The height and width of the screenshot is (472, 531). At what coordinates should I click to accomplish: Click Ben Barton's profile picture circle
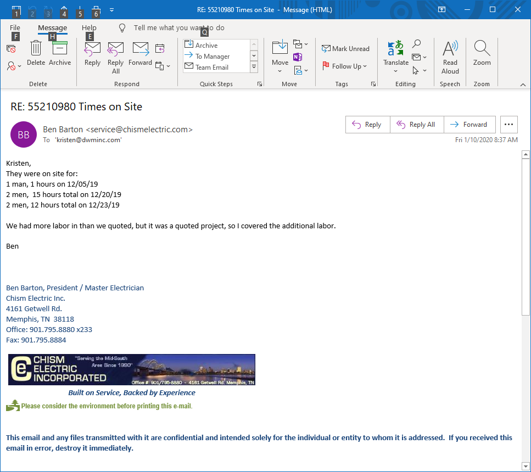[23, 134]
